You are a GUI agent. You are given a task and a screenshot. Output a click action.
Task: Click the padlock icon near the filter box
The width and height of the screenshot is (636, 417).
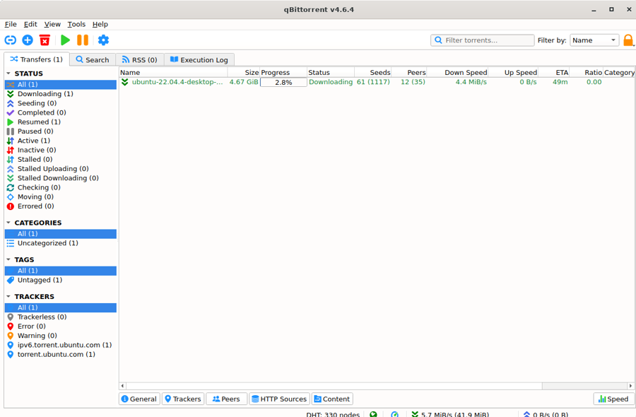point(628,40)
